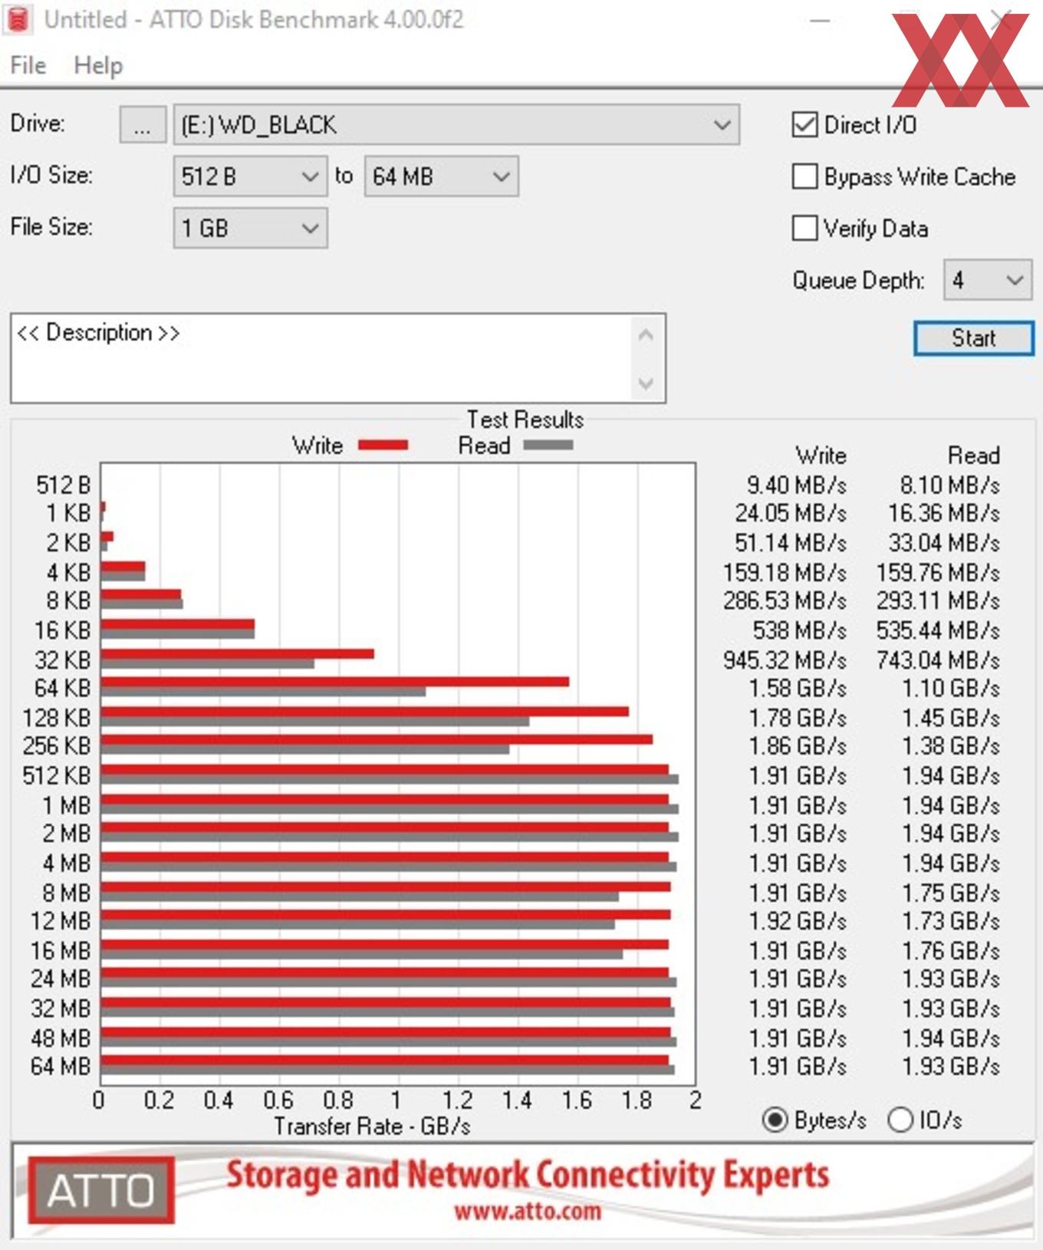Viewport: 1043px width, 1250px height.
Task: Click the ATTO app icon in title bar
Action: pyautogui.click(x=17, y=18)
